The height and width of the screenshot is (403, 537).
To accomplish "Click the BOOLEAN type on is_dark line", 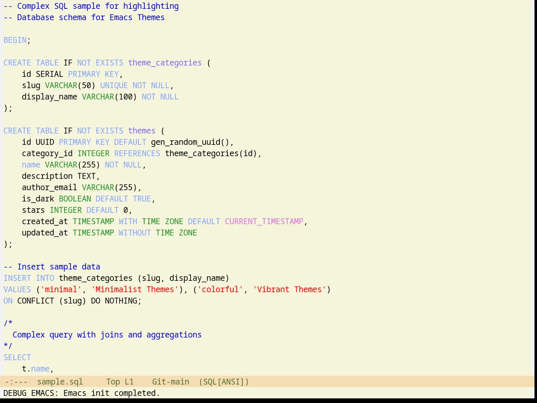I will coord(75,199).
